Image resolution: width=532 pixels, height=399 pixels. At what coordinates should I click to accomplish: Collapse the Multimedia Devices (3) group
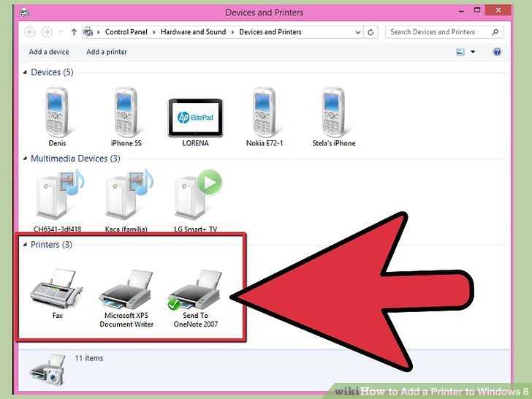pos(25,159)
